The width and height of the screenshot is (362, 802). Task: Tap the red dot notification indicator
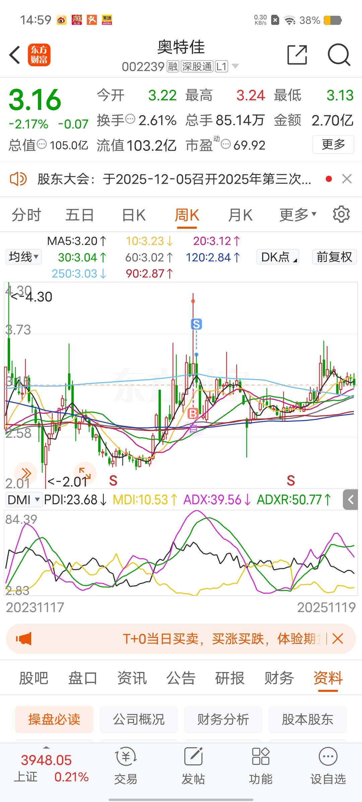[329, 179]
